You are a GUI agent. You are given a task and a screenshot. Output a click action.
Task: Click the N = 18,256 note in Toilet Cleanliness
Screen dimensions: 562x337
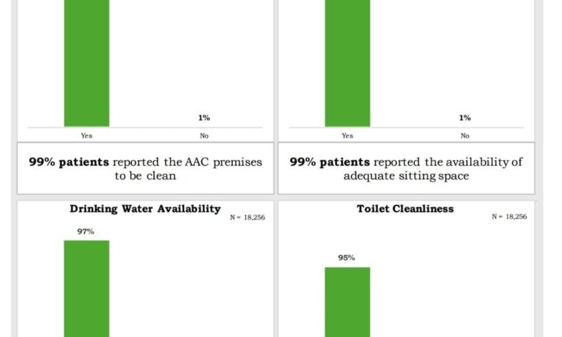click(x=509, y=217)
